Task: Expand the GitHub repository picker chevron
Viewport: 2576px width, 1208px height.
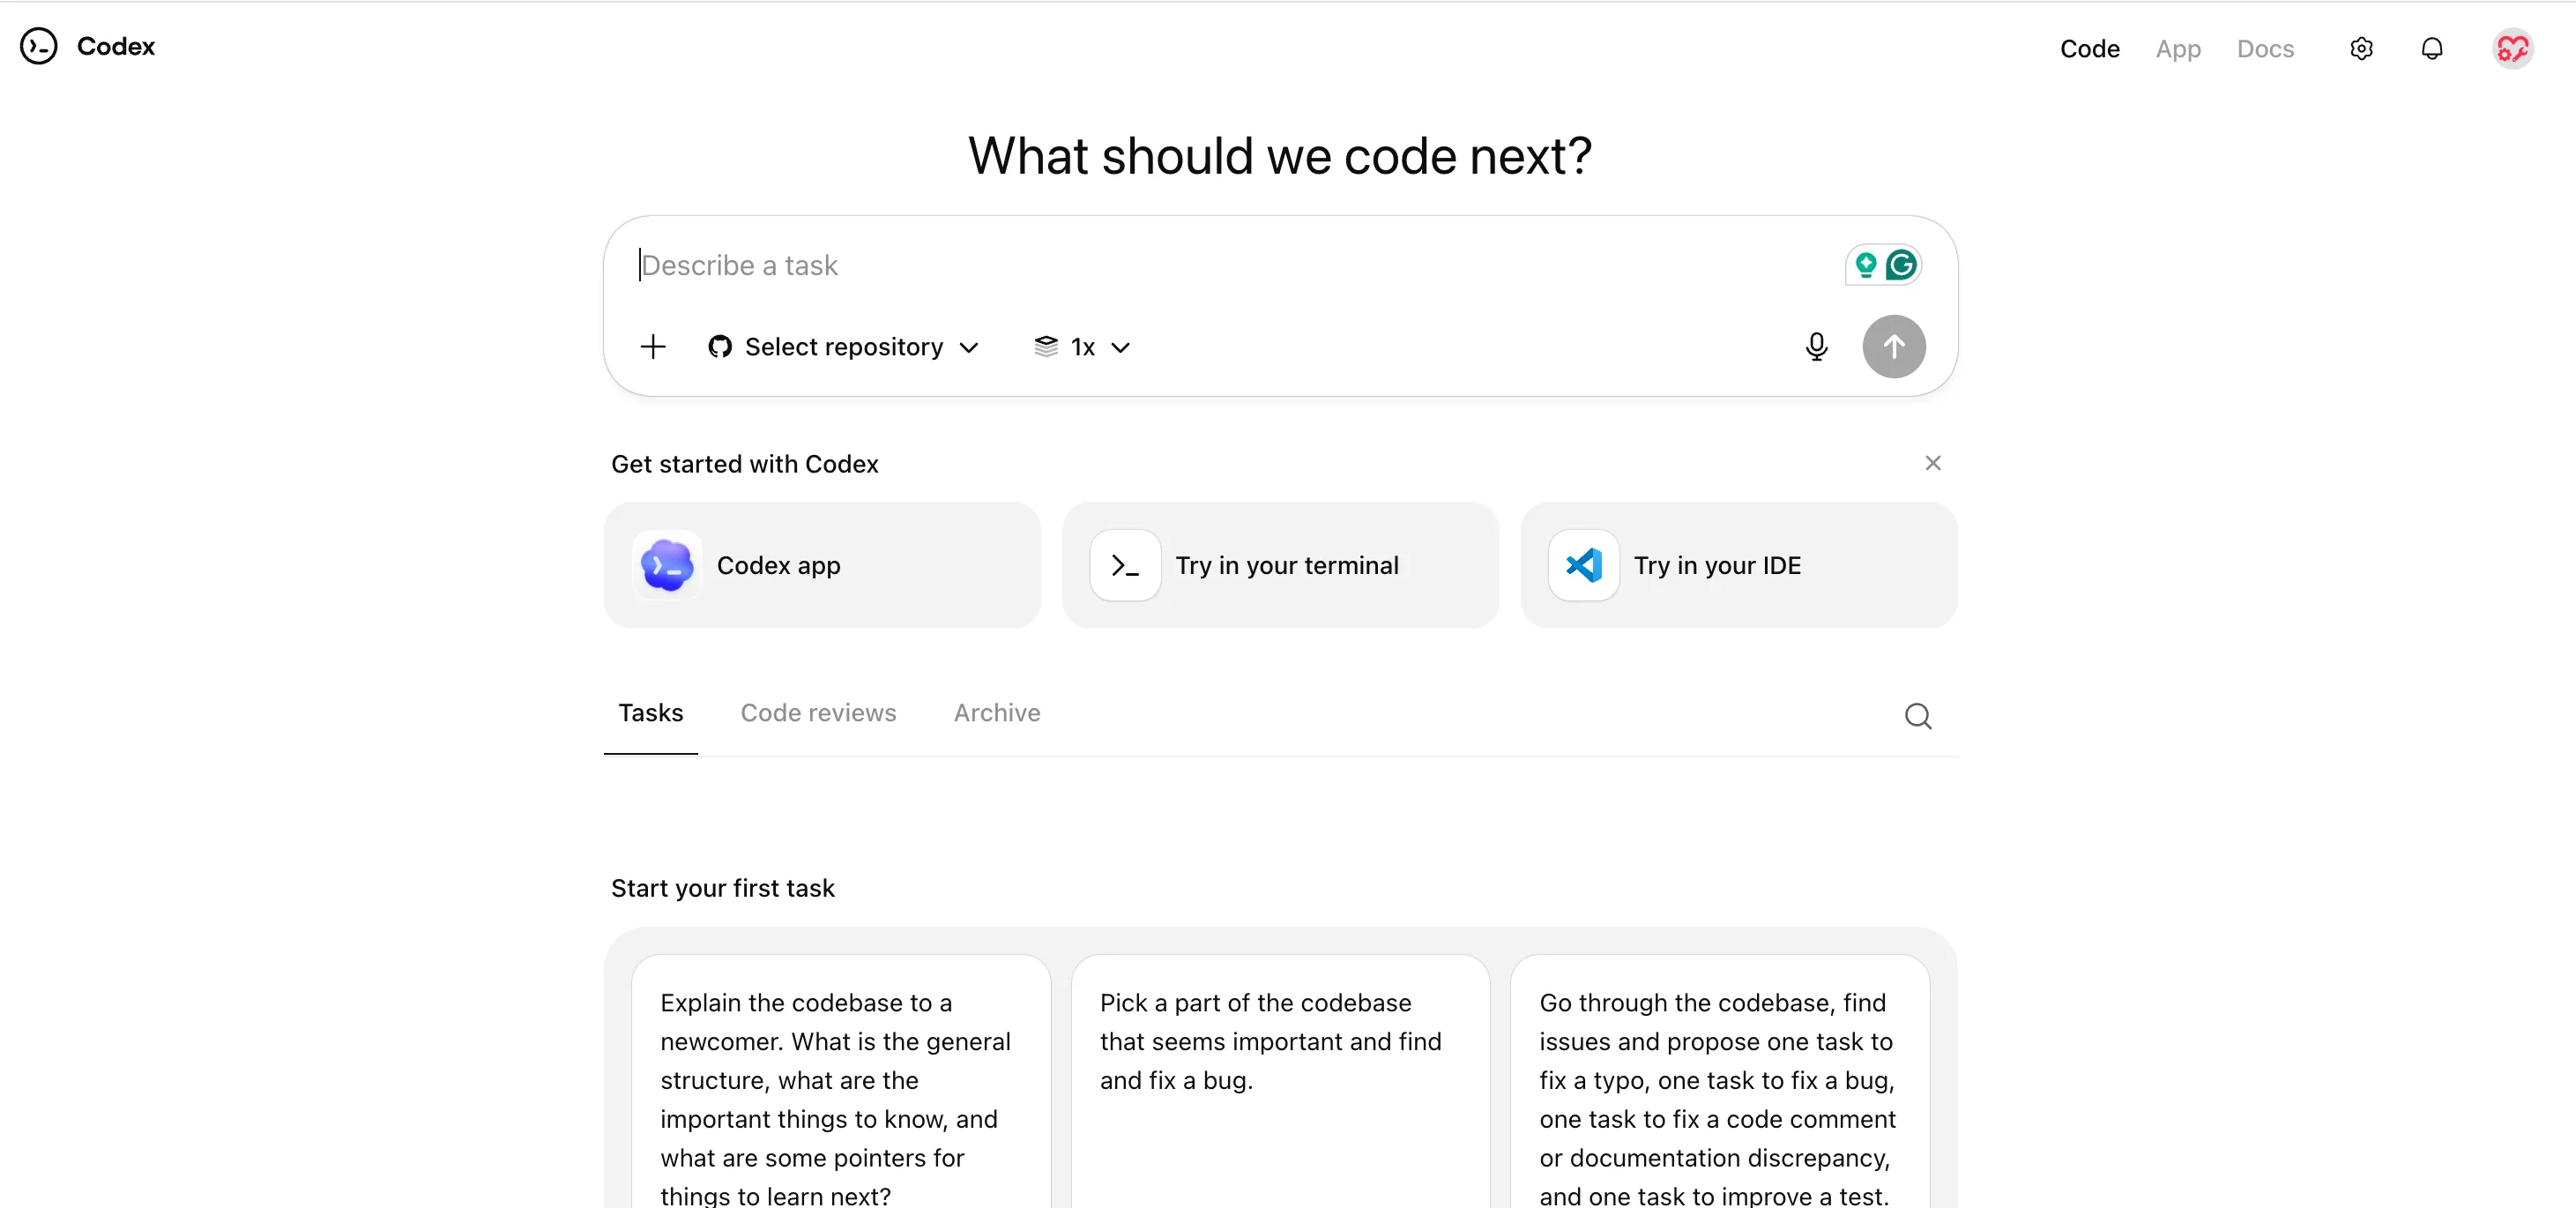Action: tap(968, 349)
